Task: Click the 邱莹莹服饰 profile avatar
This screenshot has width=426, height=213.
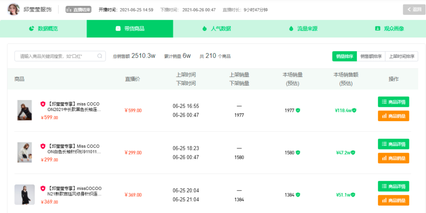Action: [x=13, y=9]
